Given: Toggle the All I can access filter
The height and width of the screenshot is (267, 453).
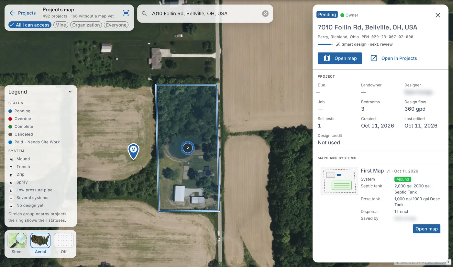Looking at the screenshot, I should click(x=30, y=25).
